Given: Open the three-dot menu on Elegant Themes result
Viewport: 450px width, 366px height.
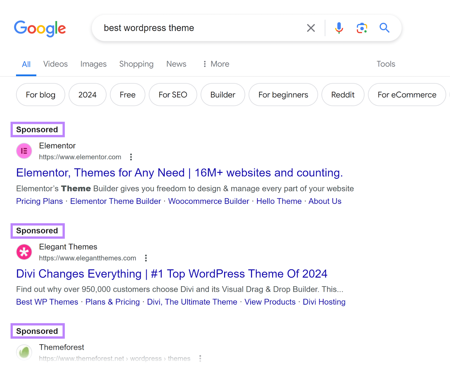Looking at the screenshot, I should pos(146,258).
